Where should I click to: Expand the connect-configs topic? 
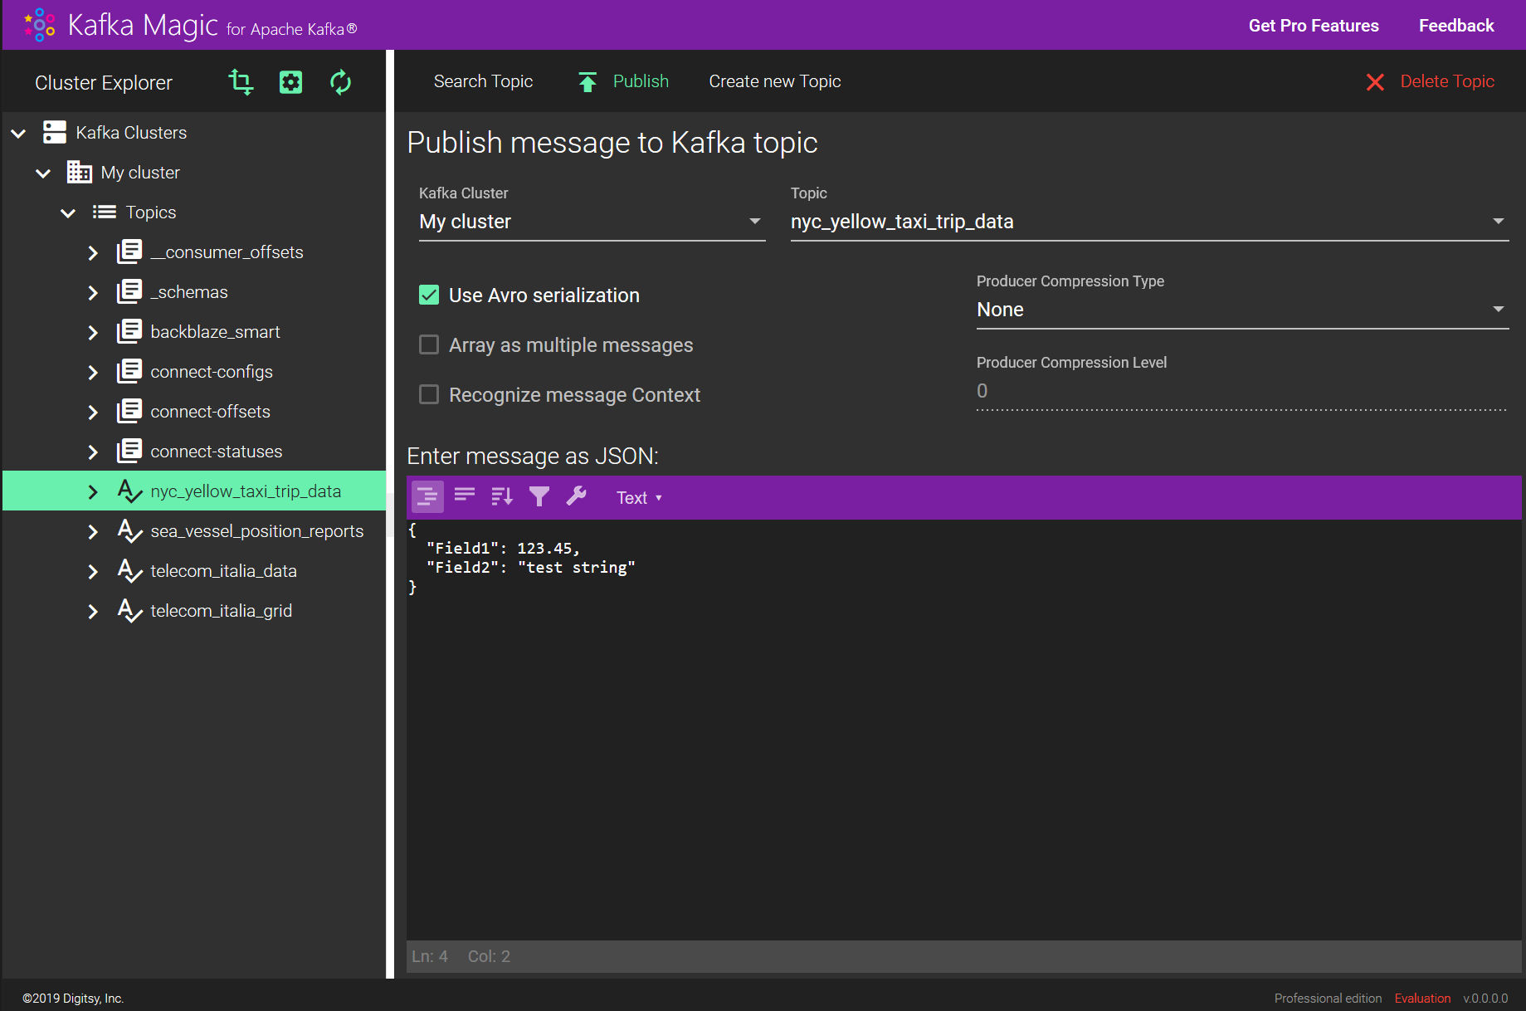click(x=93, y=372)
